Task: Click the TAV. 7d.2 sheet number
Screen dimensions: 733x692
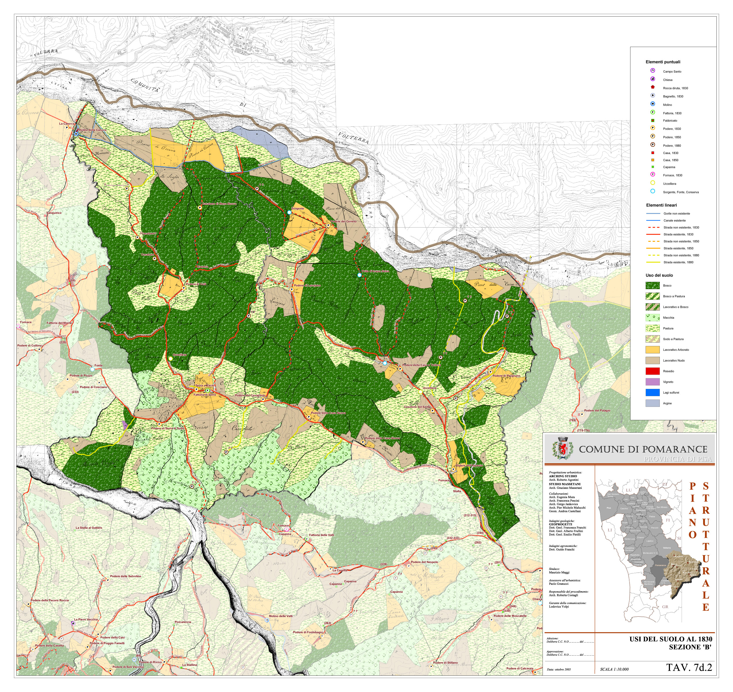Action: click(689, 668)
